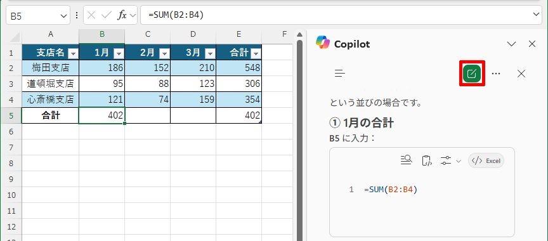
Task: Select cell with value 306
Action: point(239,84)
